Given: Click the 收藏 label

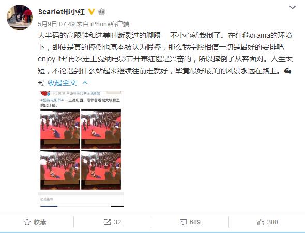Looking at the screenshot, I should click(40, 222).
